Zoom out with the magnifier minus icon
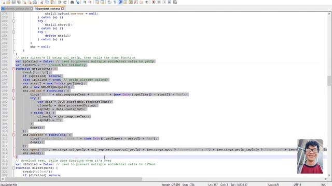The image size is (332, 186). (x=90, y=2)
